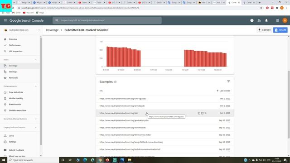Image resolution: width=290 pixels, height=163 pixels.
Task: Open the Chrome extensions puzzle icon
Action: click(x=277, y=8)
